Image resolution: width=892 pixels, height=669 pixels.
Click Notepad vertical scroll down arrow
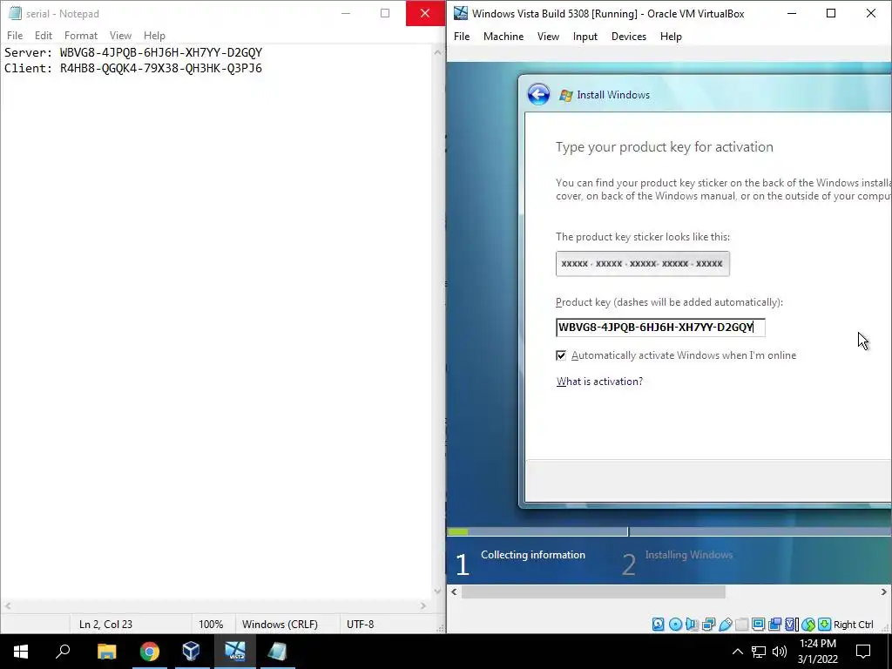437,591
